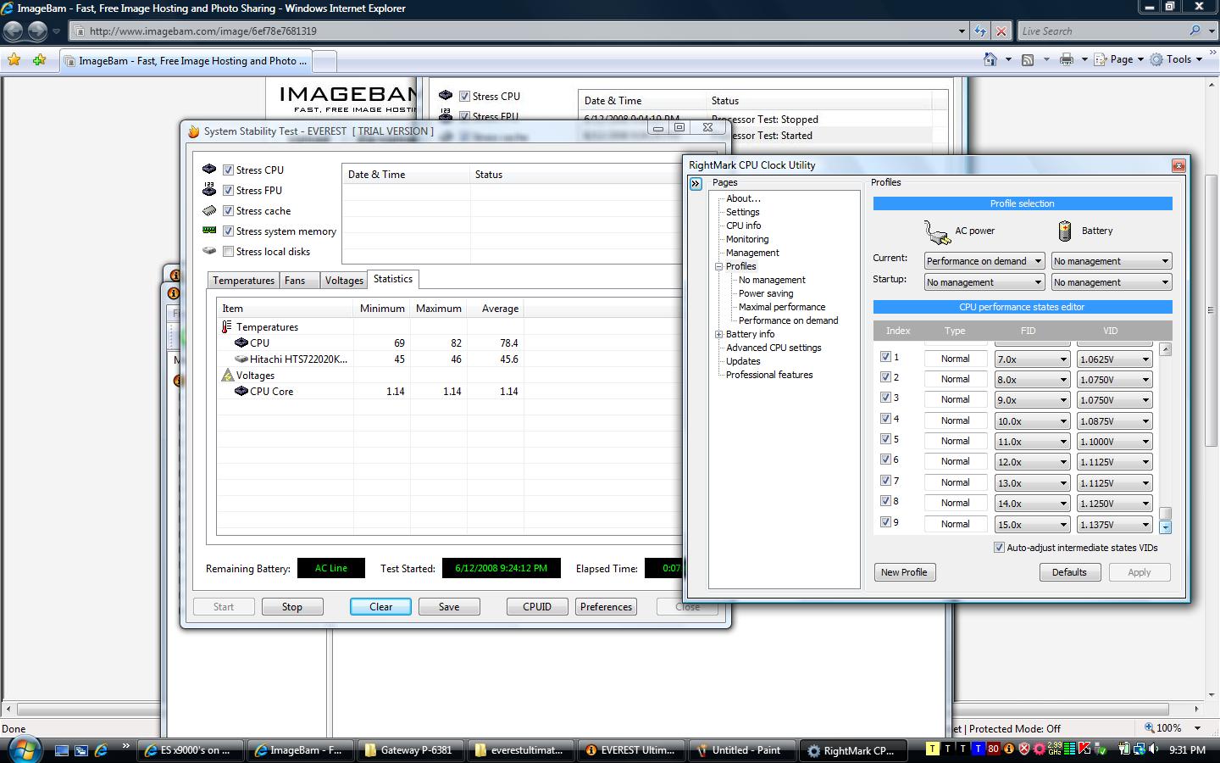Click the RSS feeds icon in IE
Viewport: 1220px width, 763px height.
coord(1028,59)
